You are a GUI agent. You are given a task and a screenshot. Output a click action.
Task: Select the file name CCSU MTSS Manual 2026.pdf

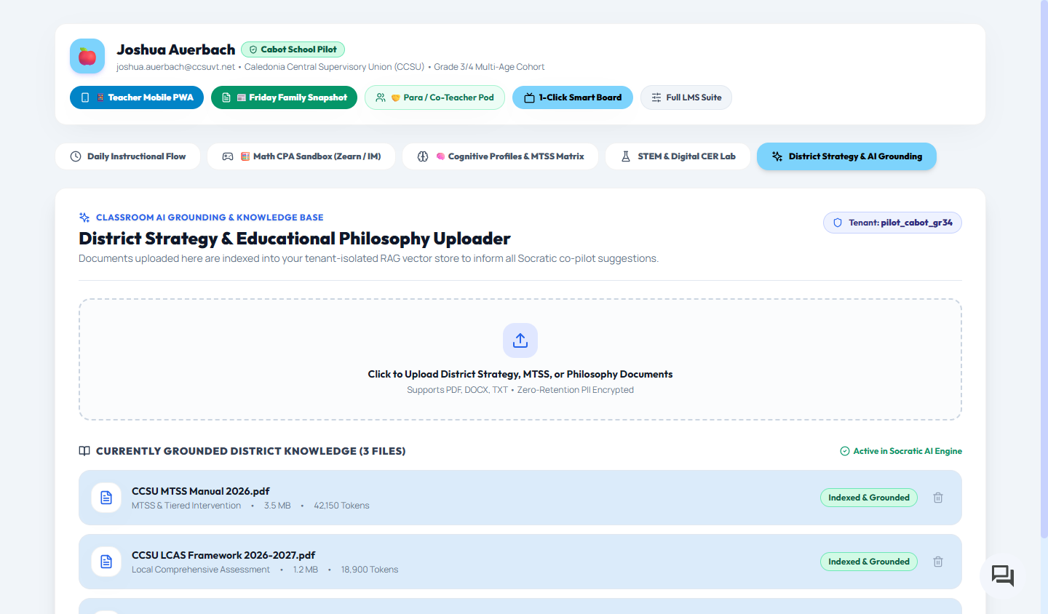(x=201, y=491)
